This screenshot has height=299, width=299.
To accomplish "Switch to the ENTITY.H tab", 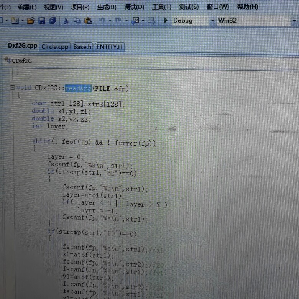I will click(x=109, y=47).
